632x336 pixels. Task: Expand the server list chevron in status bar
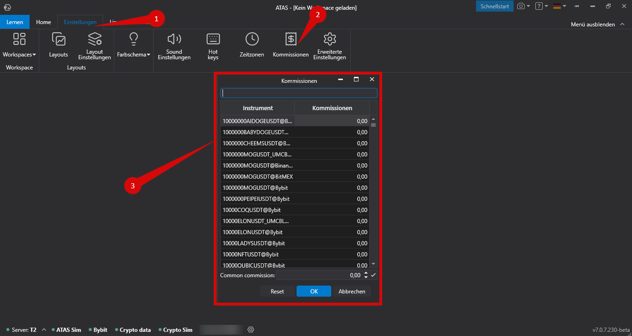click(44, 330)
